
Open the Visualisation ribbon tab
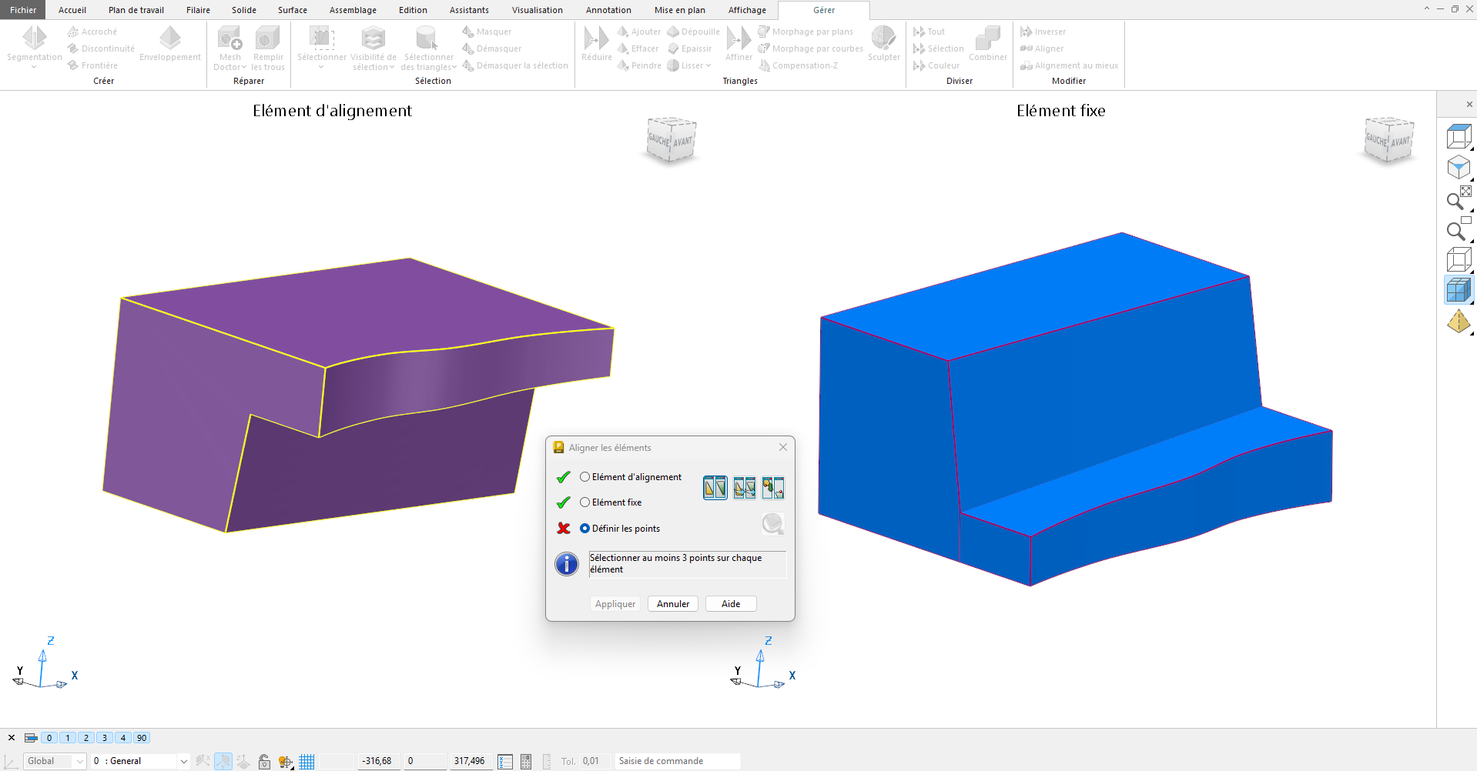537,10
